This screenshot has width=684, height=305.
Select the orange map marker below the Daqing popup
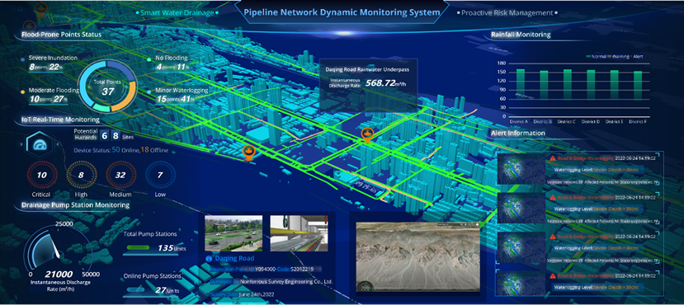pos(367,134)
